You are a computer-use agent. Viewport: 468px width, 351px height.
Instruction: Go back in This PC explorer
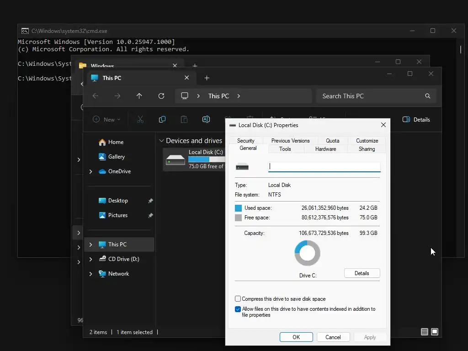tap(96, 96)
